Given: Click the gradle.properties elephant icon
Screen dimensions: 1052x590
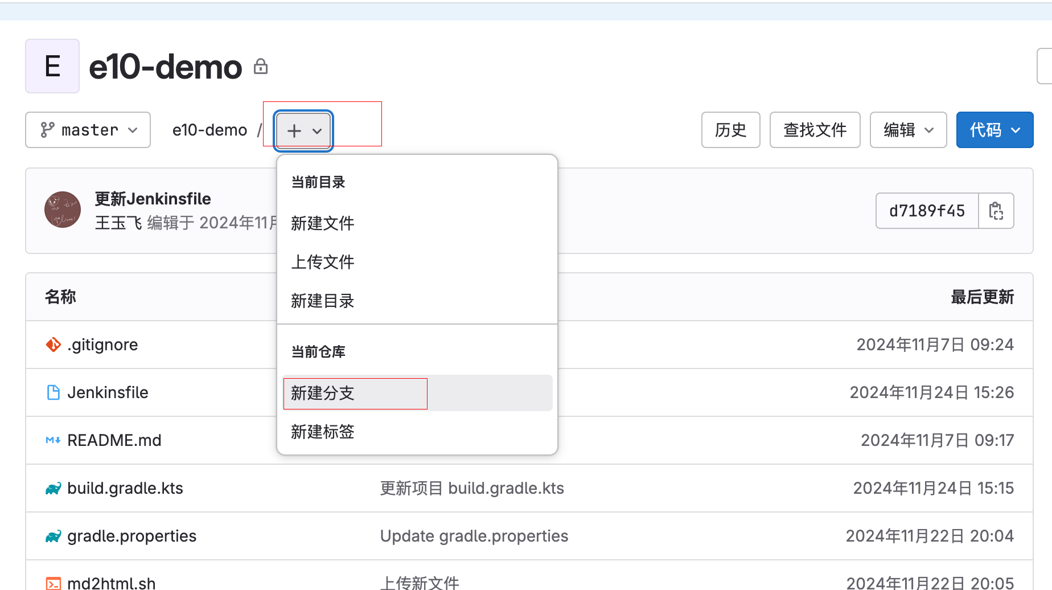Looking at the screenshot, I should coord(53,536).
